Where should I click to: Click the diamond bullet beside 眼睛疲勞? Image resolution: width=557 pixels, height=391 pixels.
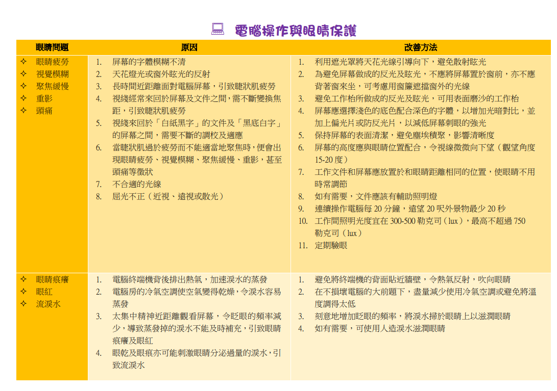pyautogui.click(x=23, y=62)
